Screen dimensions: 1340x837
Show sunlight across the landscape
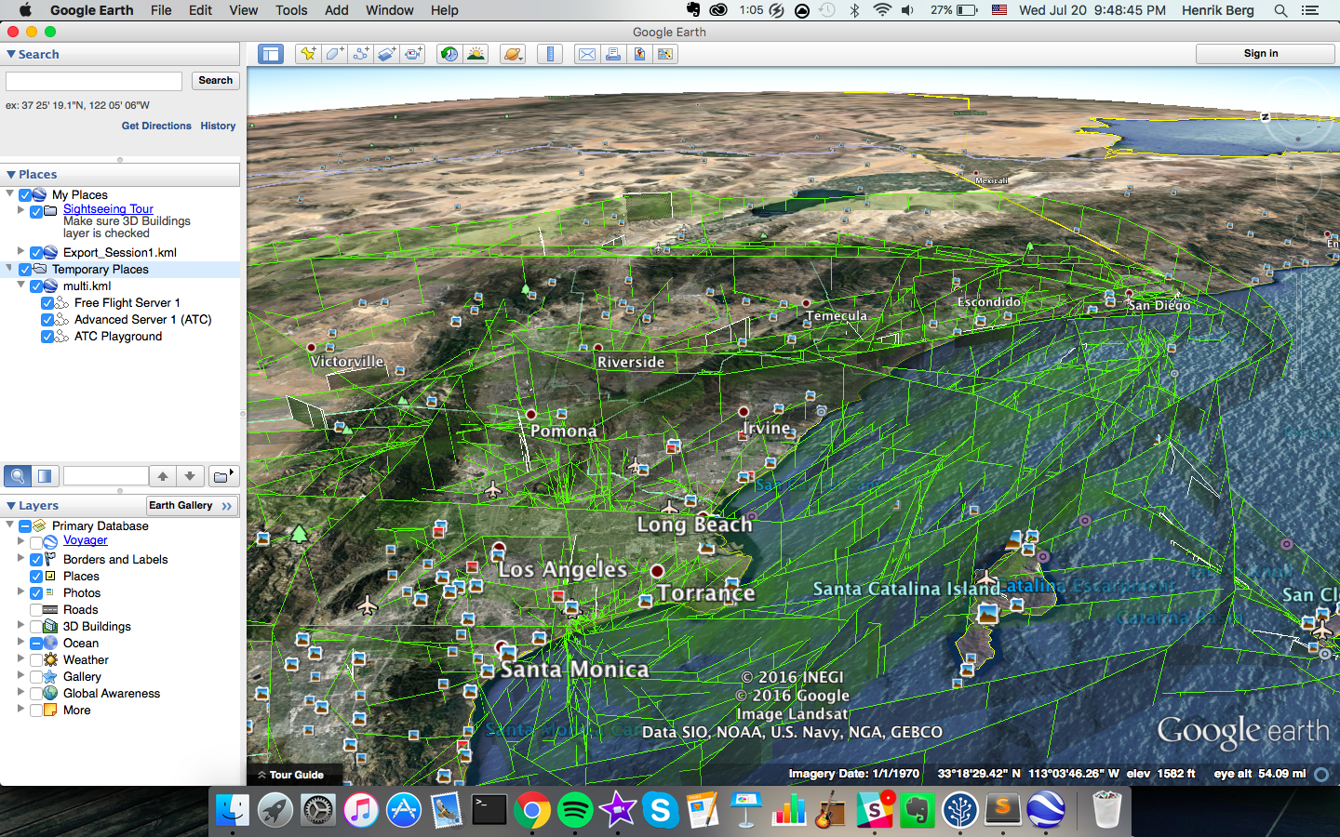pos(476,54)
